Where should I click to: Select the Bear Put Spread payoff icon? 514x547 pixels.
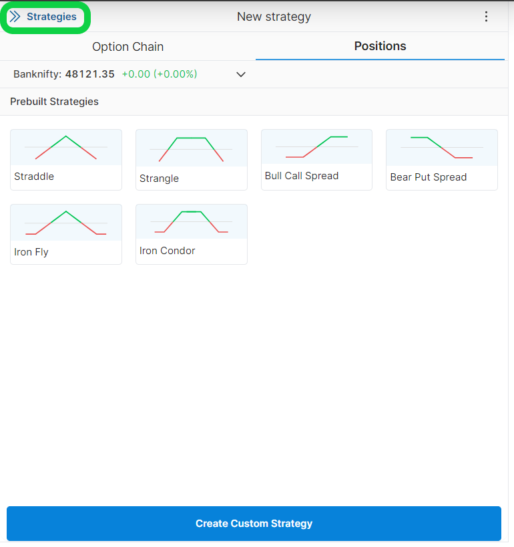tap(441, 148)
